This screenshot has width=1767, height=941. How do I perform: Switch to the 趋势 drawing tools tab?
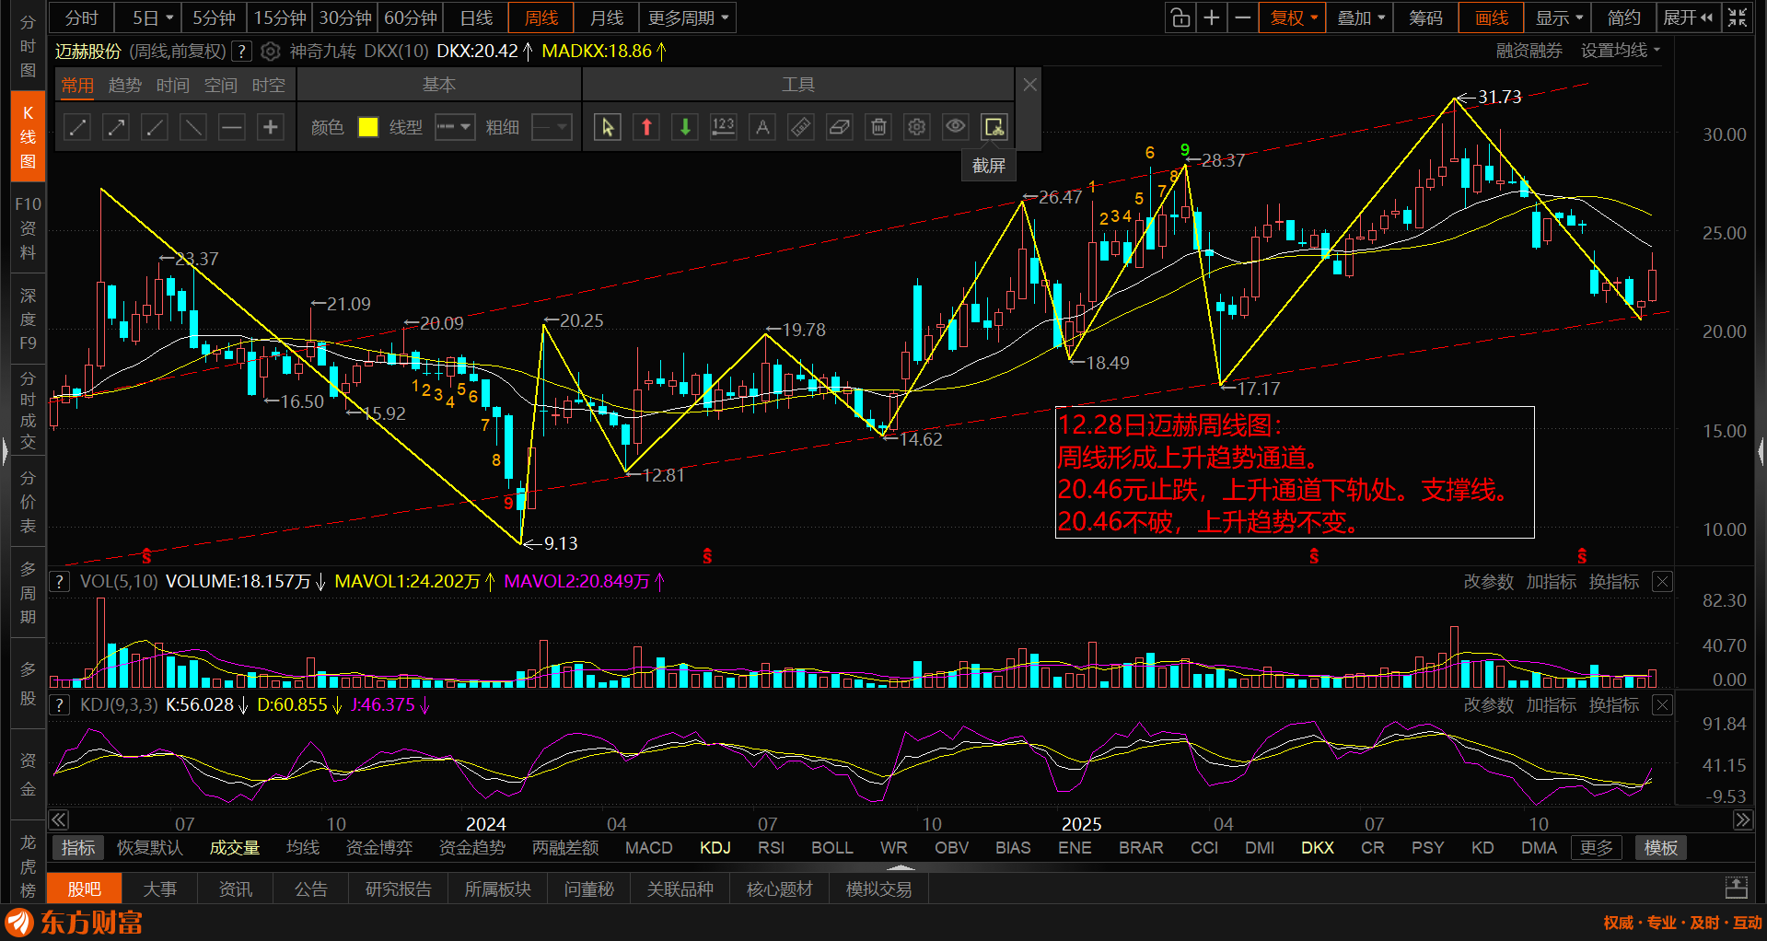point(125,86)
